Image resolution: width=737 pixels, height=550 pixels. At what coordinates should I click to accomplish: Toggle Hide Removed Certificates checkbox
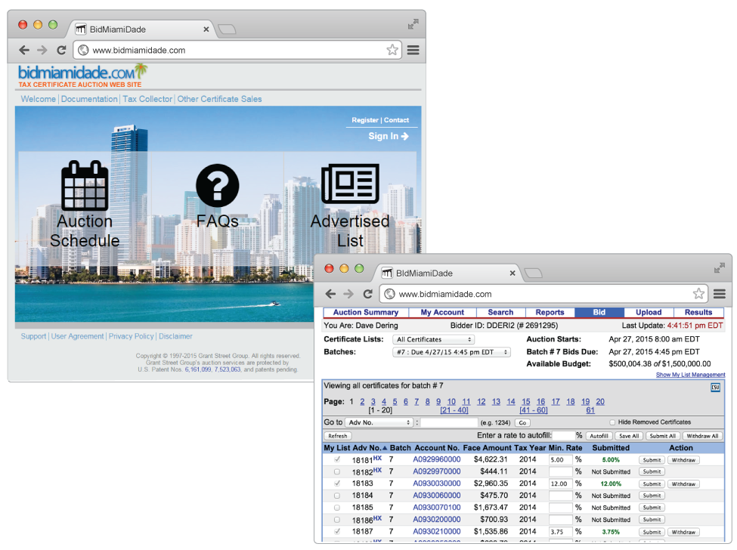(612, 422)
